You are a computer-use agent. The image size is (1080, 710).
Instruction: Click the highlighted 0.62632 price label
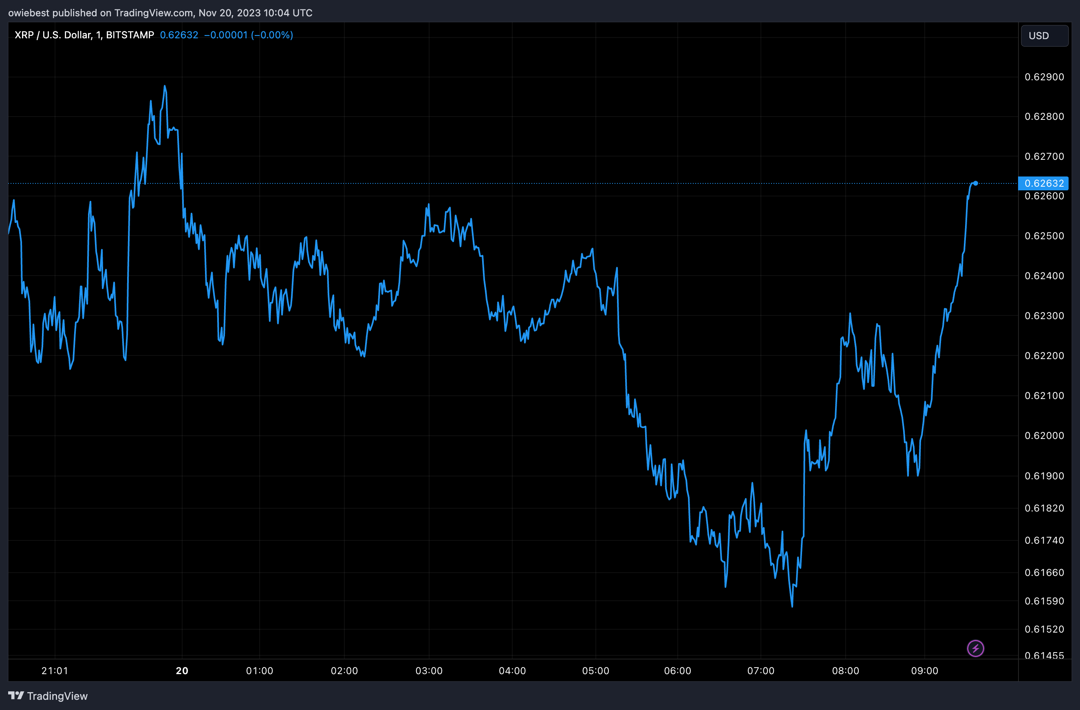coord(1044,183)
